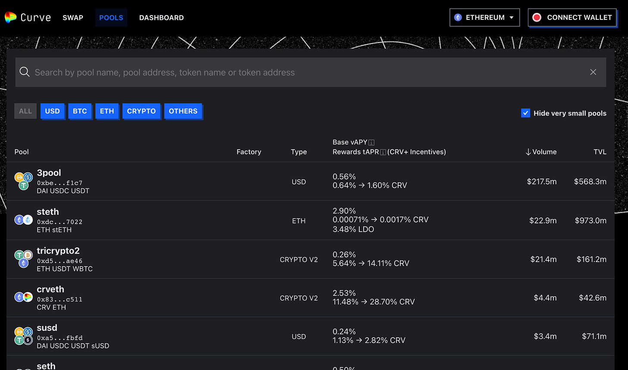The height and width of the screenshot is (370, 628).
Task: Click the $22.9m volume value
Action: [543, 220]
